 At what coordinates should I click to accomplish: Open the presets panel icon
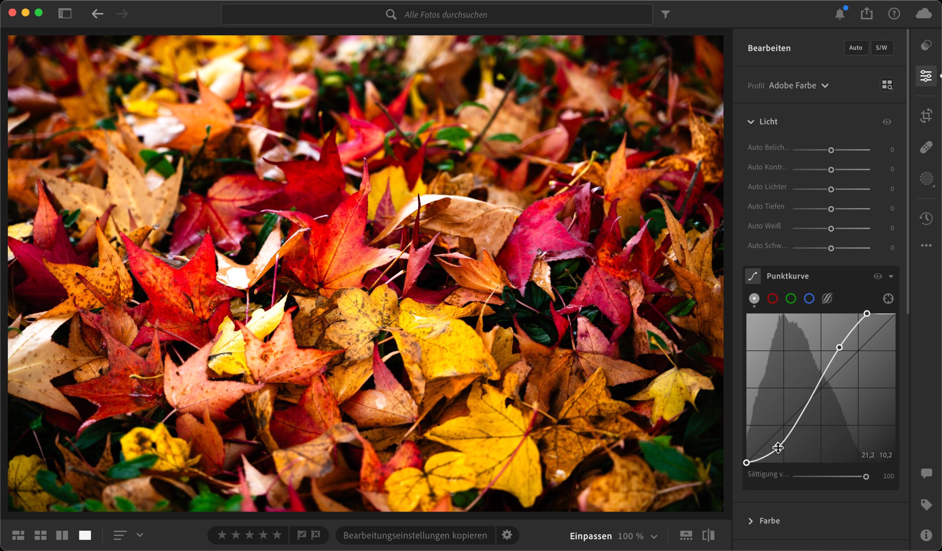pos(926,46)
